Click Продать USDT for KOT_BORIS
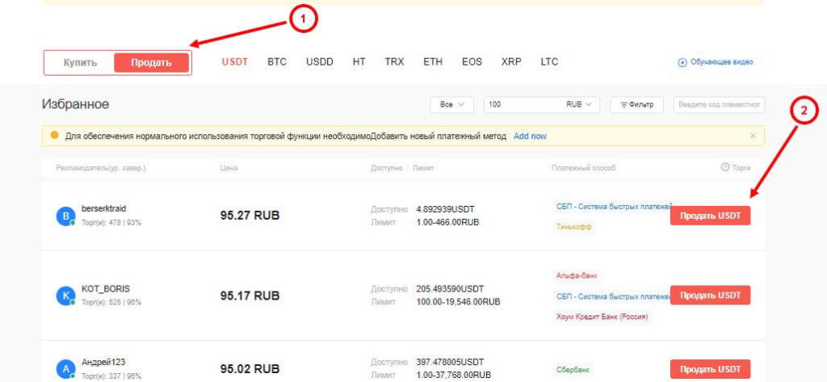 coord(710,296)
